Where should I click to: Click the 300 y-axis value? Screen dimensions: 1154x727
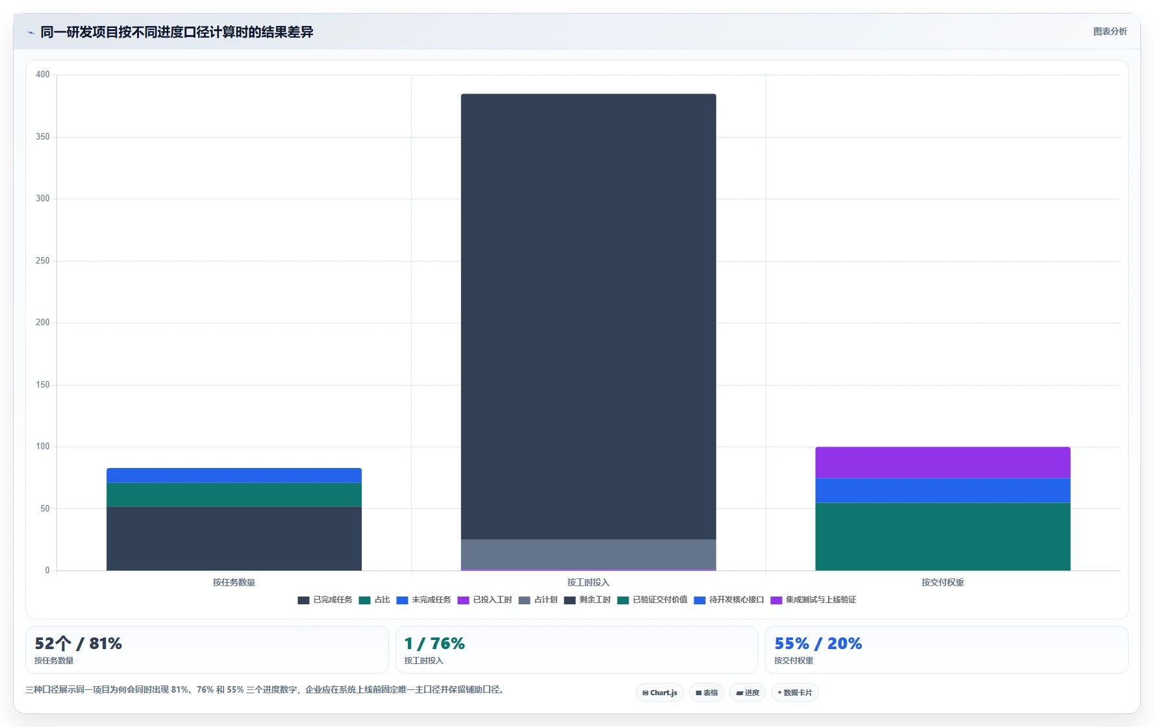pyautogui.click(x=43, y=199)
